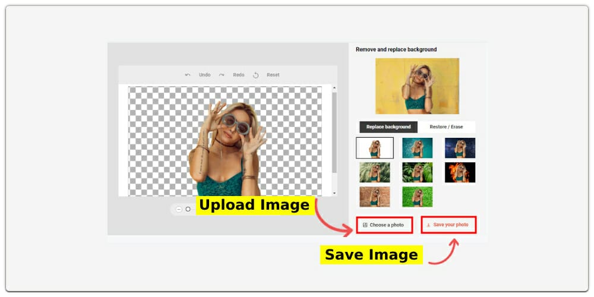
Task: Click the download icon in Save your photo
Action: coord(428,225)
